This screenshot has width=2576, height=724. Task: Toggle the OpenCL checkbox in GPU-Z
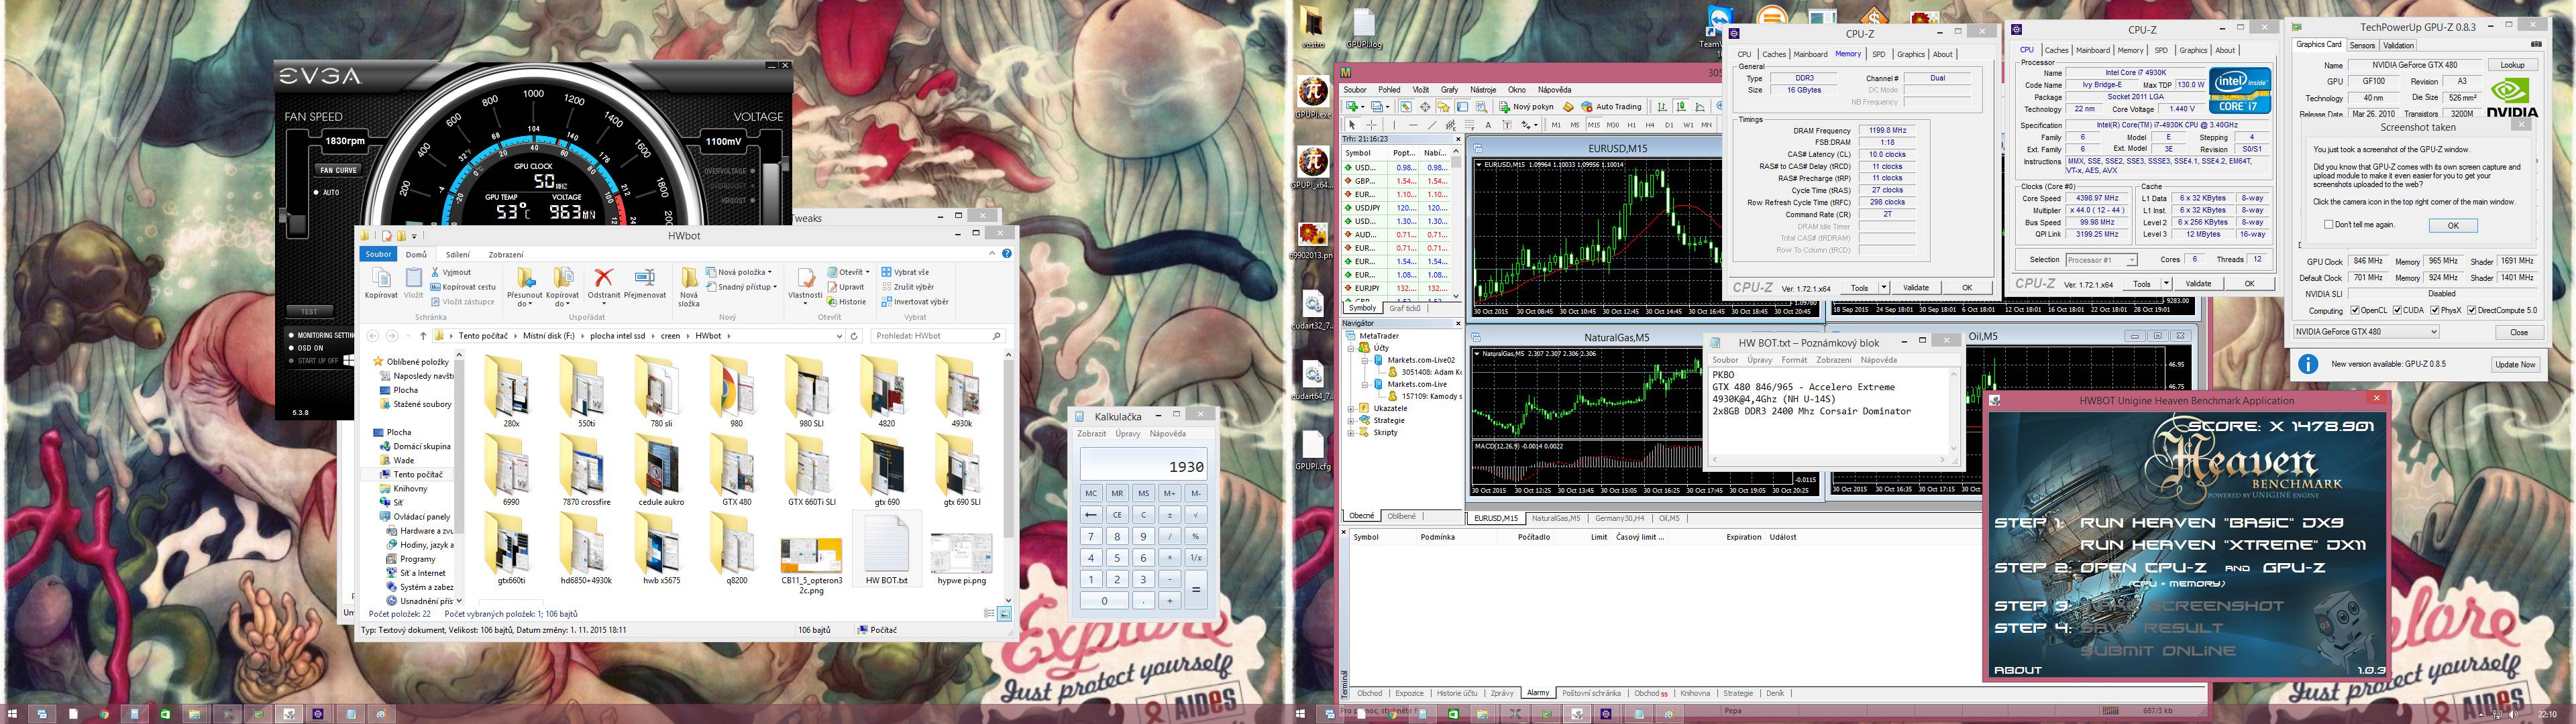coord(2355,310)
